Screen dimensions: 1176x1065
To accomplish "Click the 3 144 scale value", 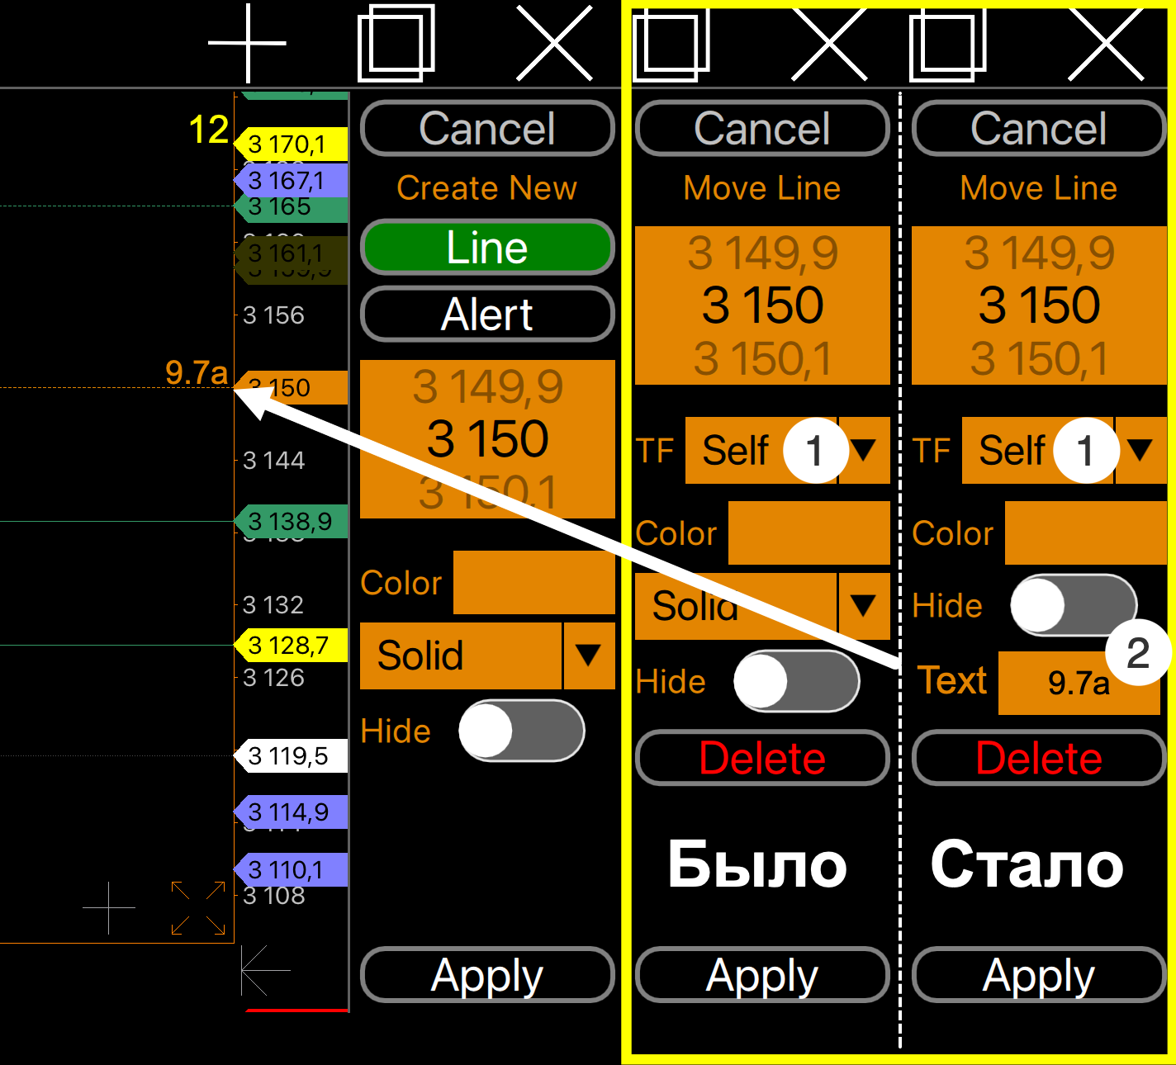I will 274,460.
